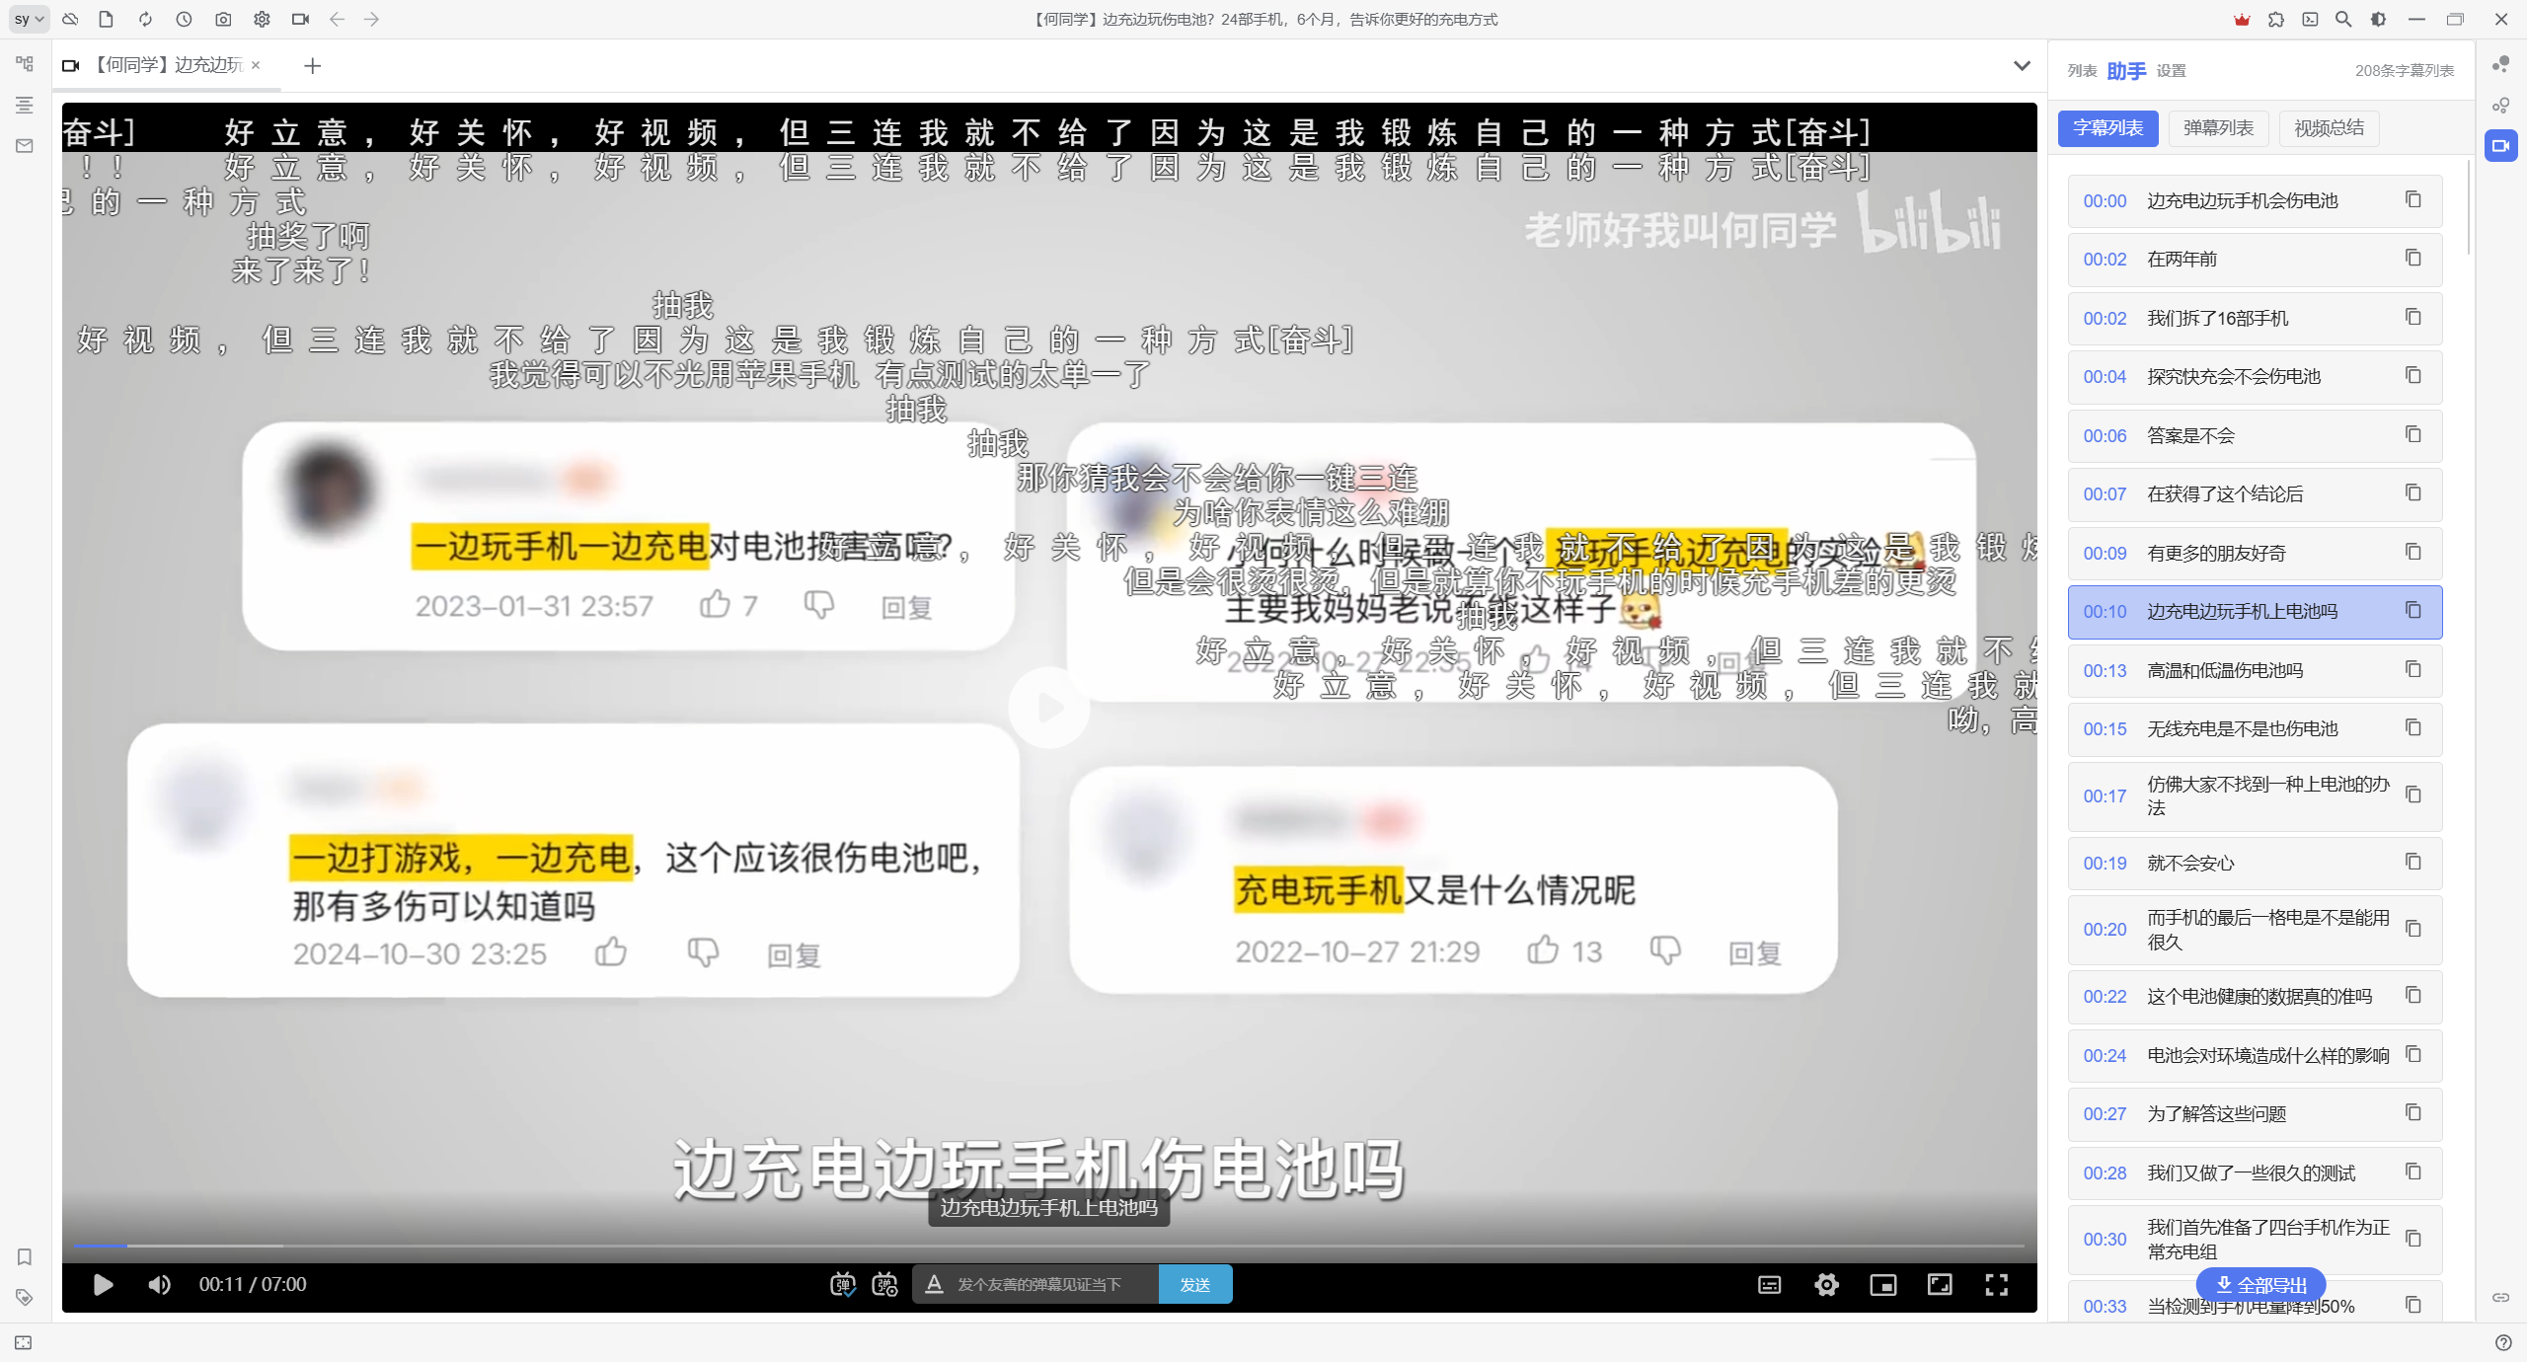Enable picture-in-picture mode

tap(1882, 1284)
